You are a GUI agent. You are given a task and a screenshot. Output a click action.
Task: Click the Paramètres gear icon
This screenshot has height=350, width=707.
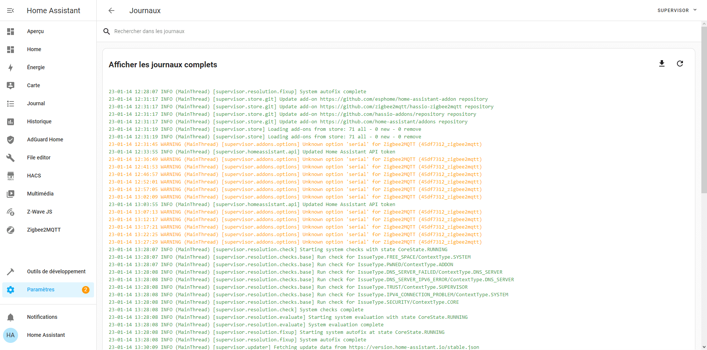click(x=11, y=290)
